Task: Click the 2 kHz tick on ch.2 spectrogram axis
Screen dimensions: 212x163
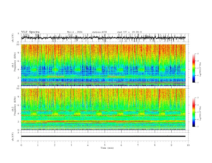Action: (19, 122)
